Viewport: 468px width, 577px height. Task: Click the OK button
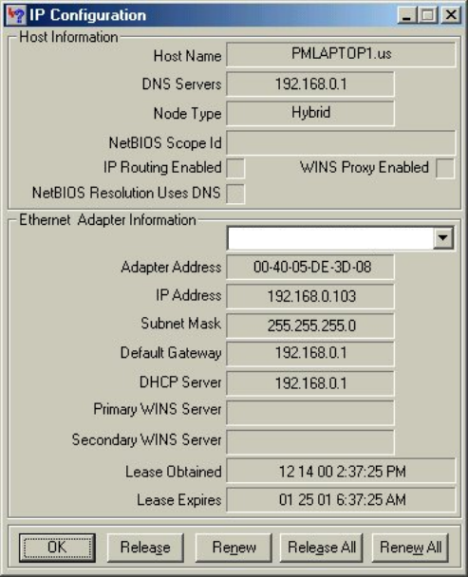pyautogui.click(x=58, y=548)
